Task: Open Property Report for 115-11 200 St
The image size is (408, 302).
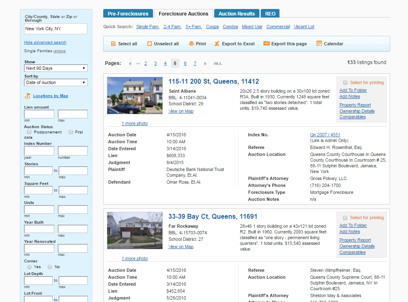Action: (x=355, y=105)
